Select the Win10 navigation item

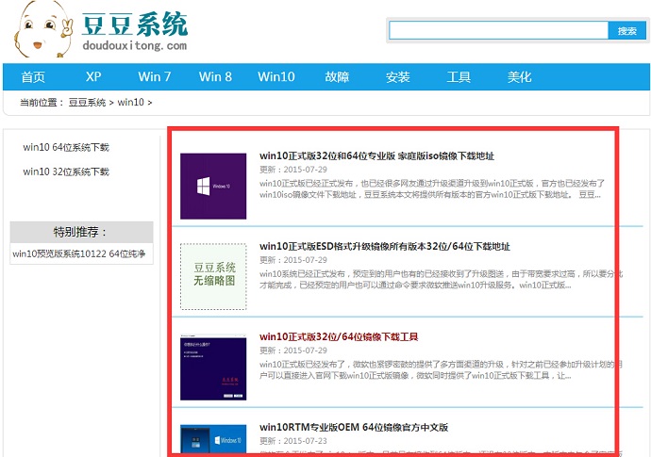click(276, 76)
